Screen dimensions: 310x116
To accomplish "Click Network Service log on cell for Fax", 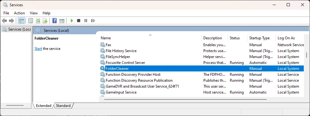I will [291, 45].
